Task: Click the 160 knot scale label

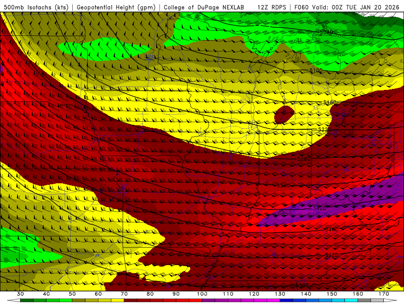Action: point(358,294)
